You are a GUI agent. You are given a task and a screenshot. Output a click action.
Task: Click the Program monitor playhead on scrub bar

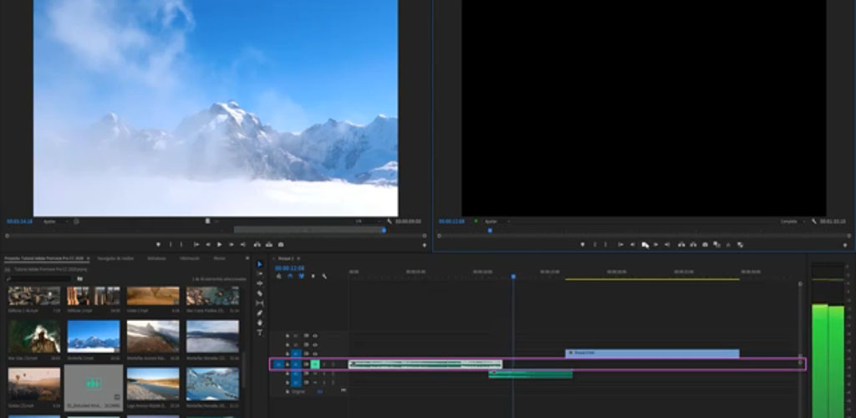[490, 230]
